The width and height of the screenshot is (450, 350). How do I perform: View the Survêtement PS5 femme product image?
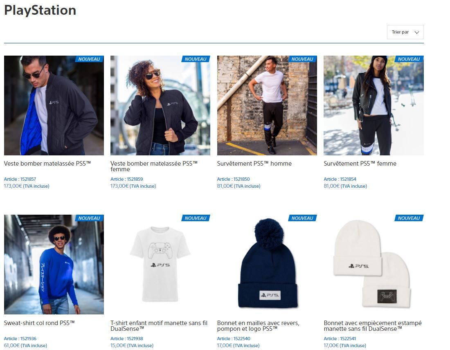(373, 105)
